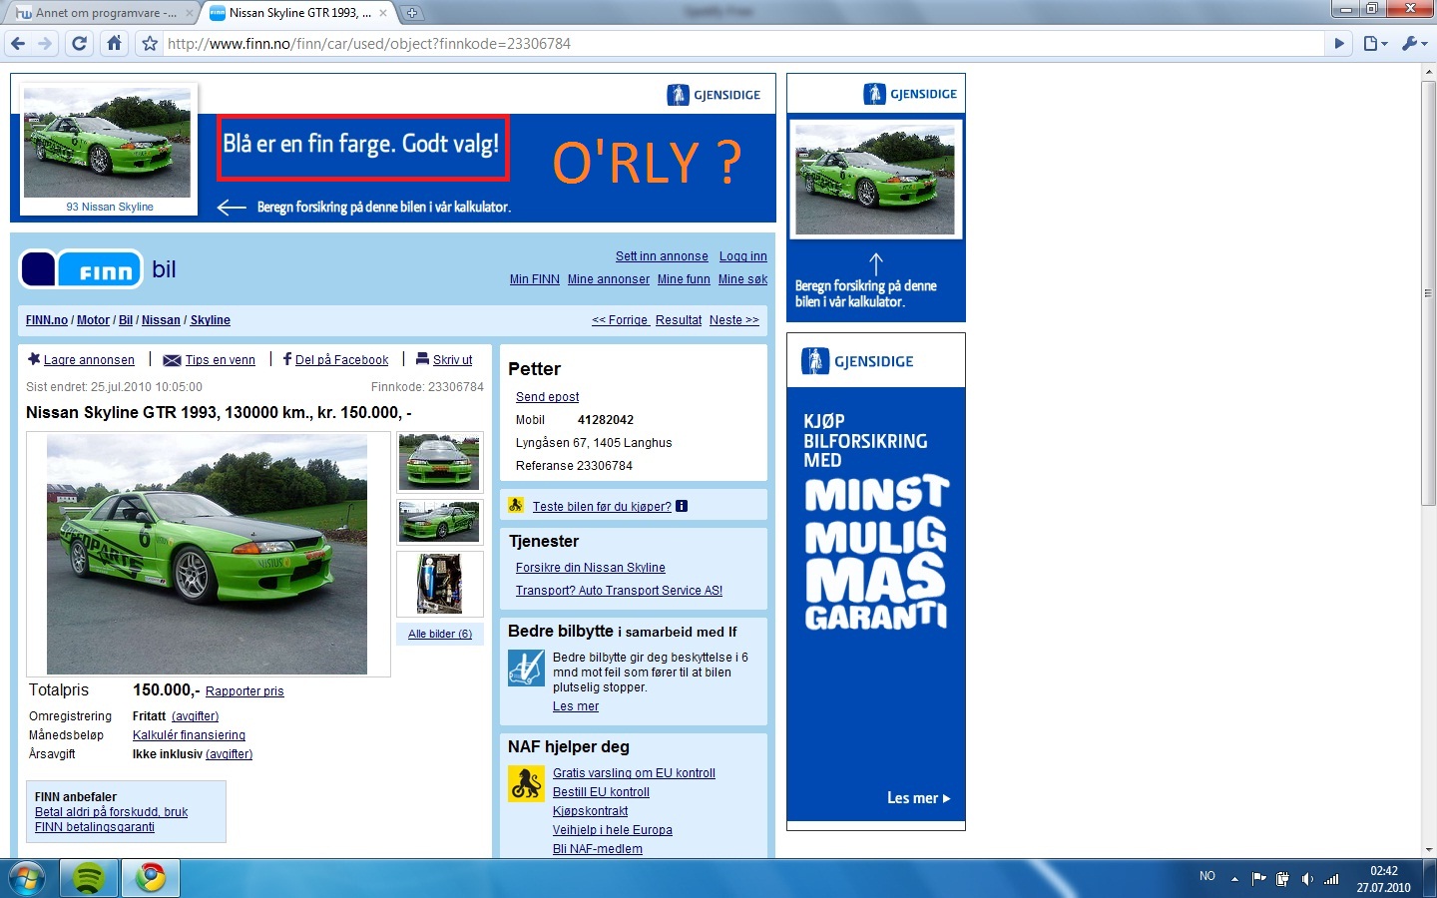Open the avgifter link next to Fritatt
This screenshot has width=1437, height=898.
[x=195, y=716]
